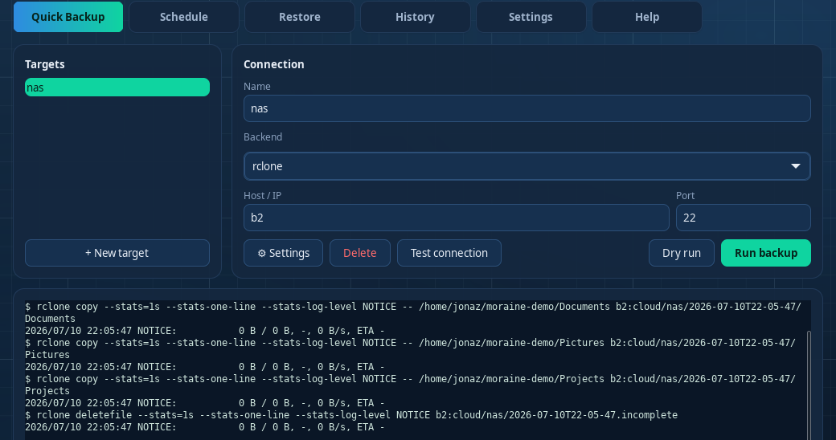Go to the History tab

pos(416,17)
